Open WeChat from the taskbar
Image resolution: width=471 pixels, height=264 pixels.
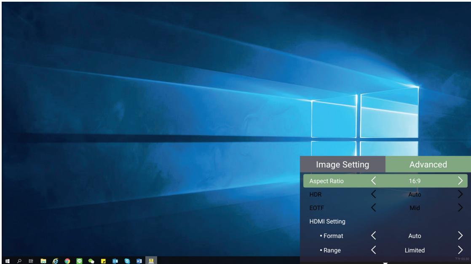click(91, 261)
